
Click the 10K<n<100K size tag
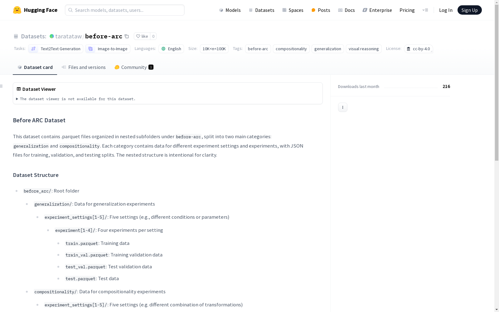(214, 49)
